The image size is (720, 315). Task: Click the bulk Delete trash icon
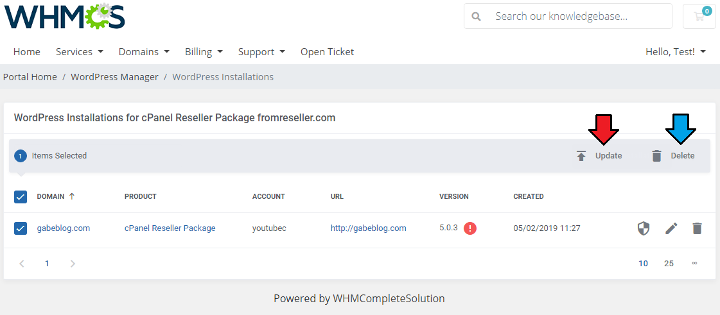coord(657,156)
